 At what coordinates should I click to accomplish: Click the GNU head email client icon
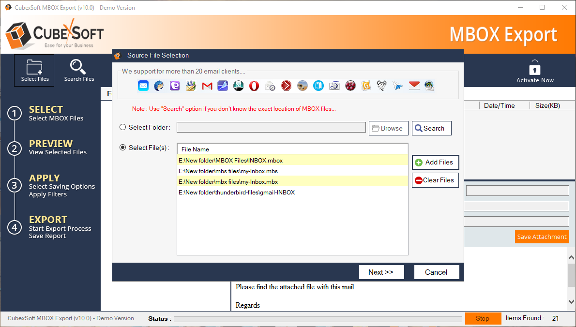[382, 86]
